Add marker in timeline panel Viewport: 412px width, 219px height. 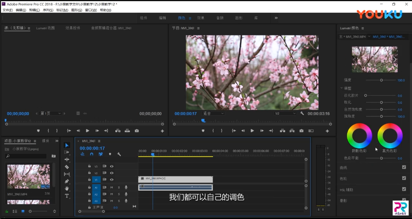click(110, 154)
